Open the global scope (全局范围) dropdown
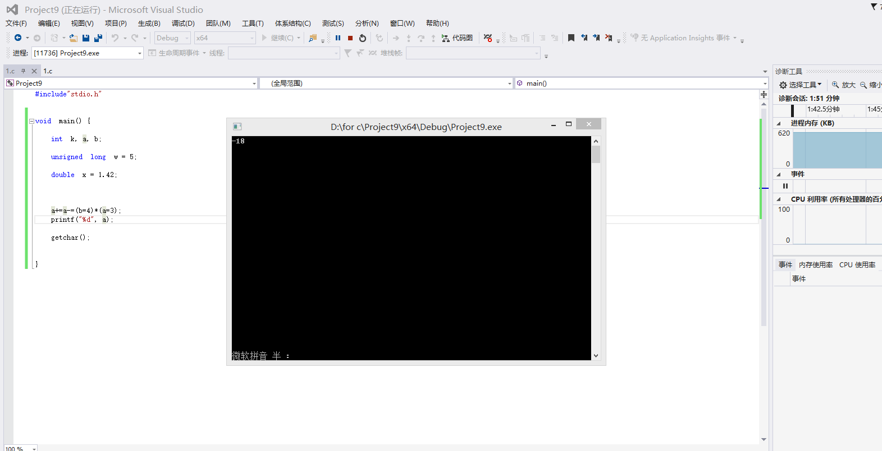The height and width of the screenshot is (451, 882). tap(386, 83)
